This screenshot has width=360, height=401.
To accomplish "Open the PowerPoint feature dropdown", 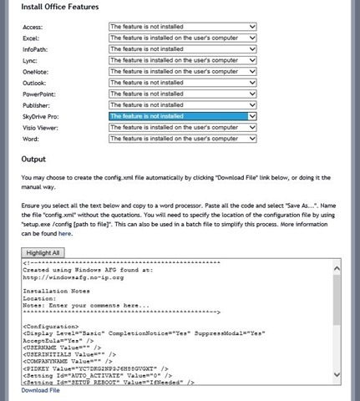I will (x=183, y=94).
